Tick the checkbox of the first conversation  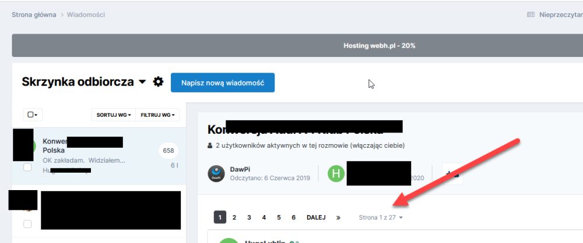point(27,167)
